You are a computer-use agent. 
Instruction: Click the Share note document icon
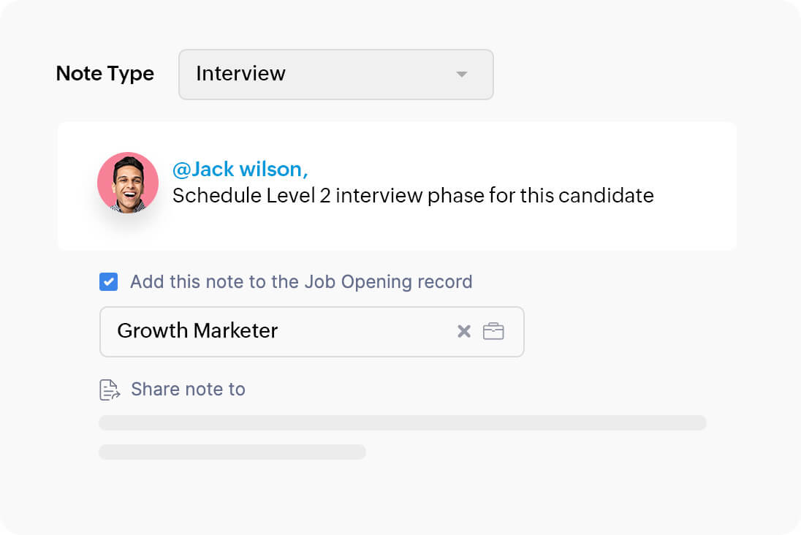[110, 390]
